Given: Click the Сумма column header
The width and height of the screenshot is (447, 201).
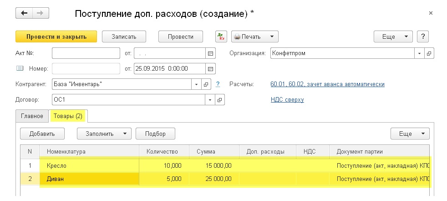Looking at the screenshot, I should point(214,152).
